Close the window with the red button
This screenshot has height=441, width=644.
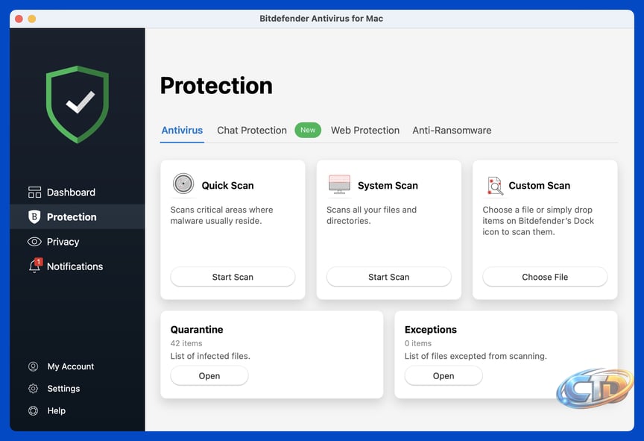[x=19, y=19]
